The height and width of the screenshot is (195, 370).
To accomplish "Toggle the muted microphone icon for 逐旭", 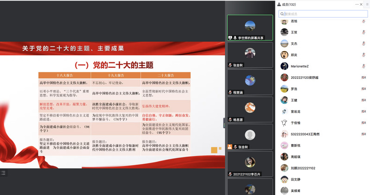I will tap(364, 21).
